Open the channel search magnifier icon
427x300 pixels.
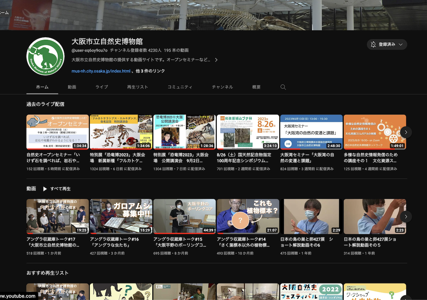[283, 87]
